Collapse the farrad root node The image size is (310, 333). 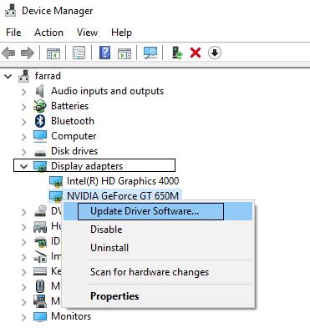click(8, 76)
